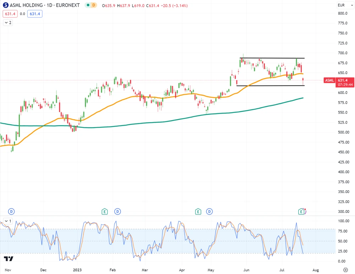Click the ASML symbol logo icon
Screen dimensions: 355x274
(6, 6)
